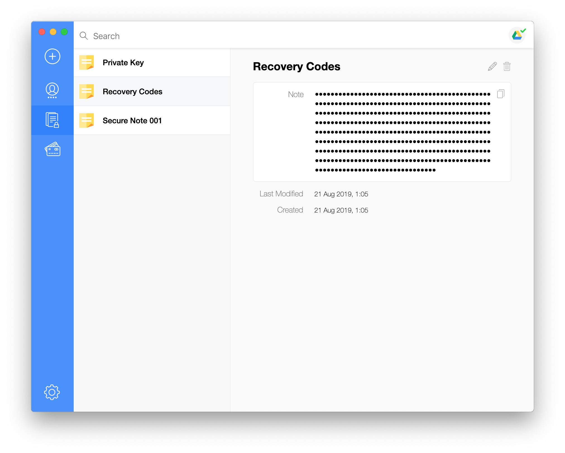Click the Last Modified date value
The image size is (565, 453).
(x=341, y=194)
